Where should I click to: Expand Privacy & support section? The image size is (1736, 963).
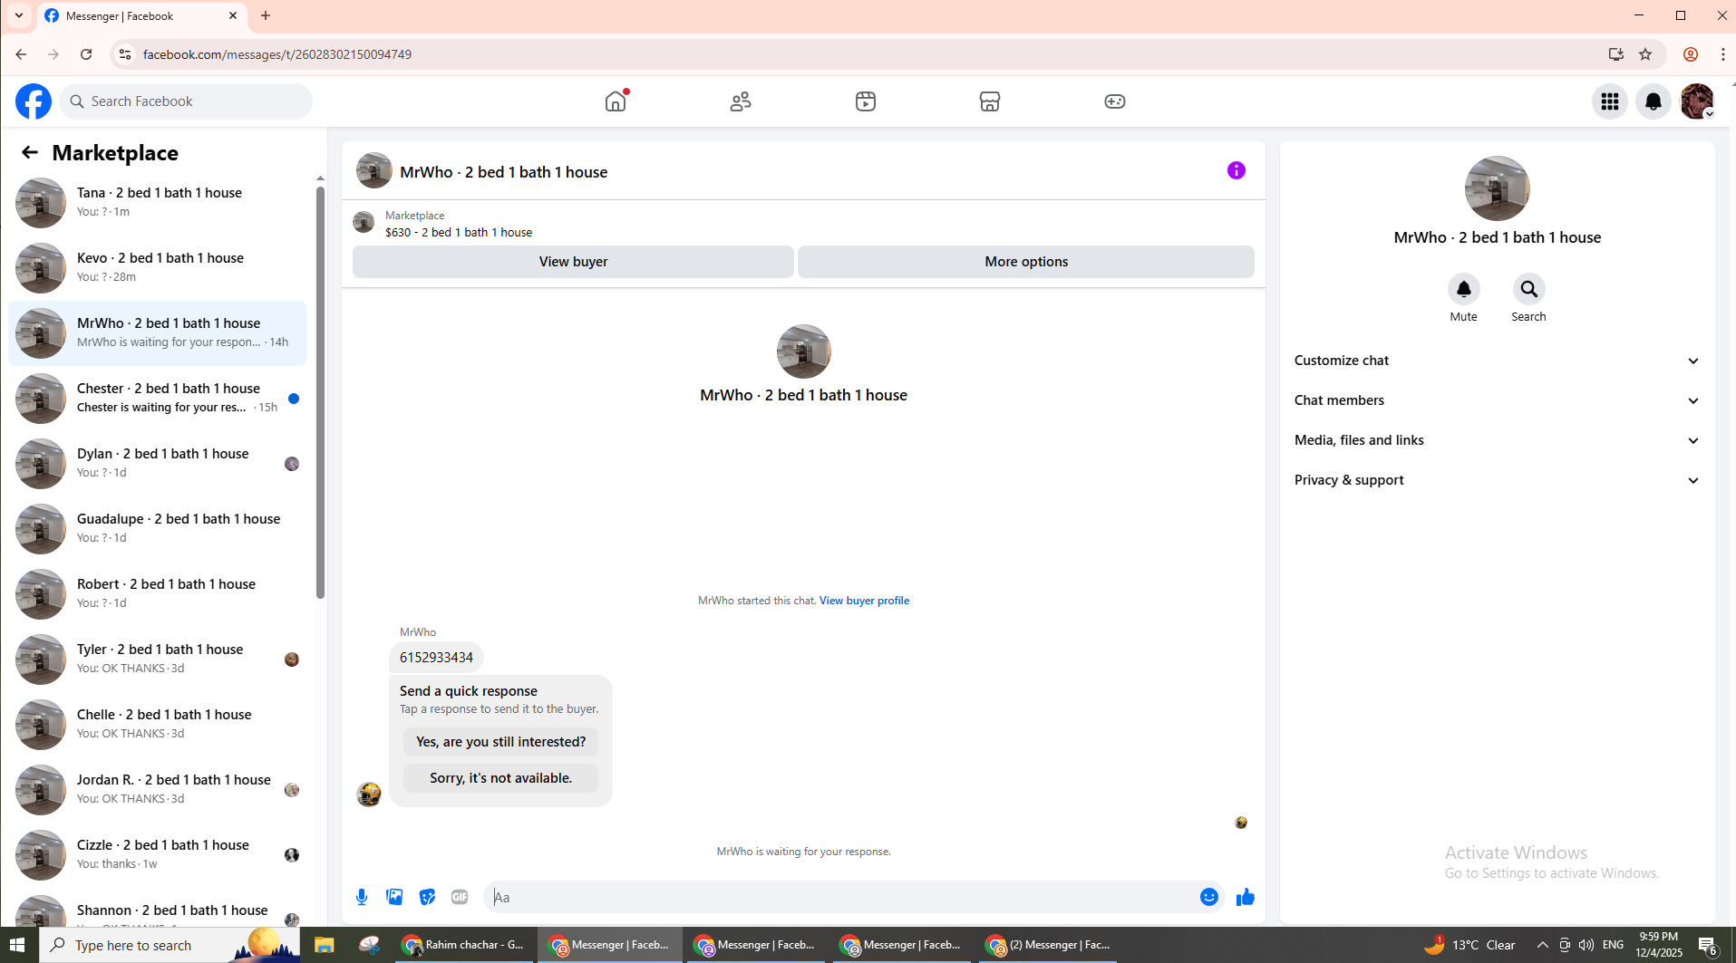pos(1497,480)
